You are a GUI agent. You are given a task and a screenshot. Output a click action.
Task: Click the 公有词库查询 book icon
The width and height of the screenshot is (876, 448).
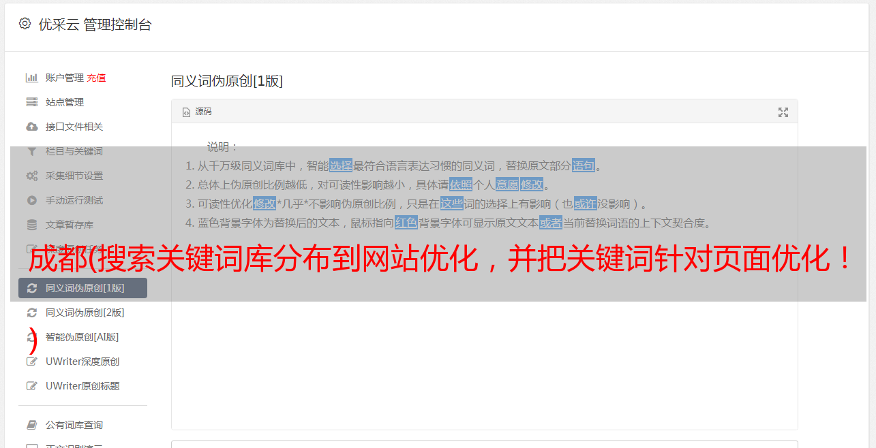coord(31,425)
